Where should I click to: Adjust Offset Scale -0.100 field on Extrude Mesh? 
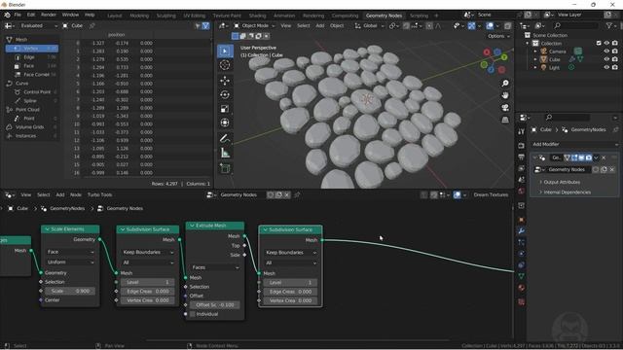(215, 304)
